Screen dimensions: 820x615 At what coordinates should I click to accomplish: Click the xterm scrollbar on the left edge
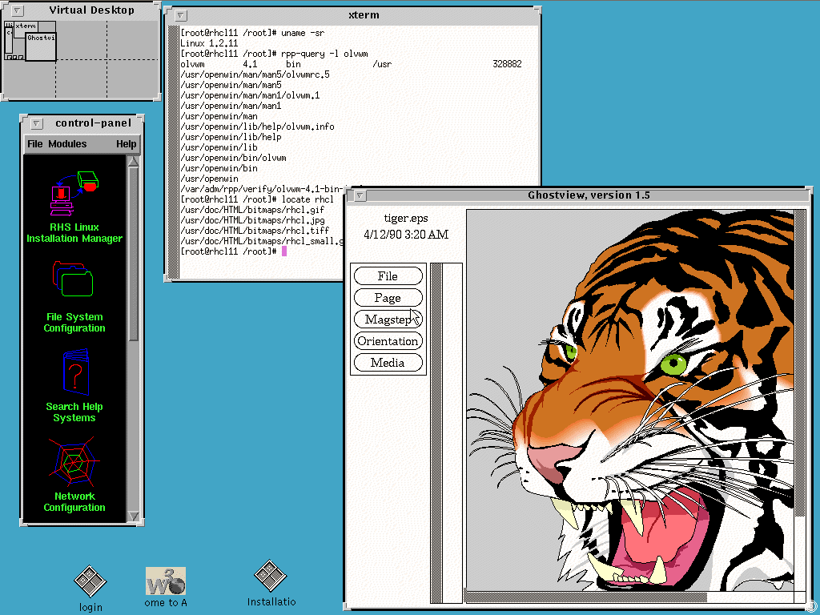click(x=173, y=151)
